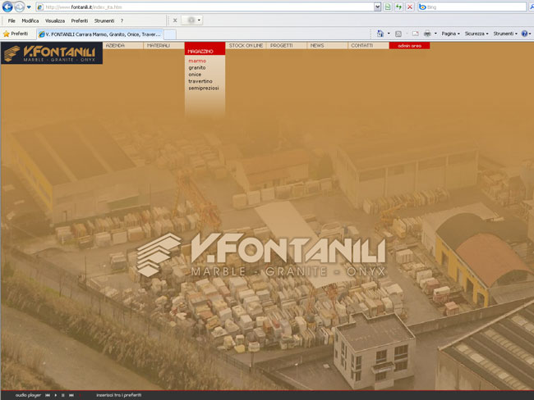Stop loading with the red X icon
534x400 pixels.
(410, 7)
